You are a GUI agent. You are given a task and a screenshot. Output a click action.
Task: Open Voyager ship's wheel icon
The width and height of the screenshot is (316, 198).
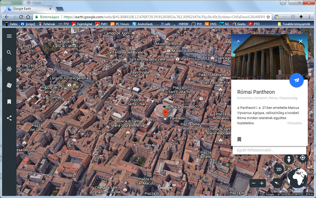pos(9,69)
